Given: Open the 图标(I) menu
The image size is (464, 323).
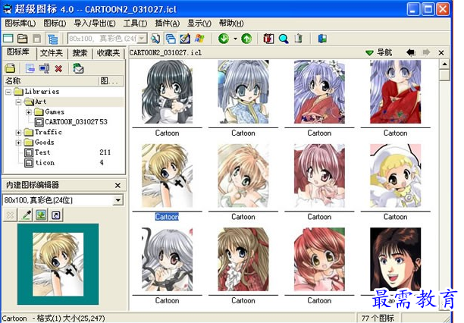Looking at the screenshot, I should (x=55, y=23).
